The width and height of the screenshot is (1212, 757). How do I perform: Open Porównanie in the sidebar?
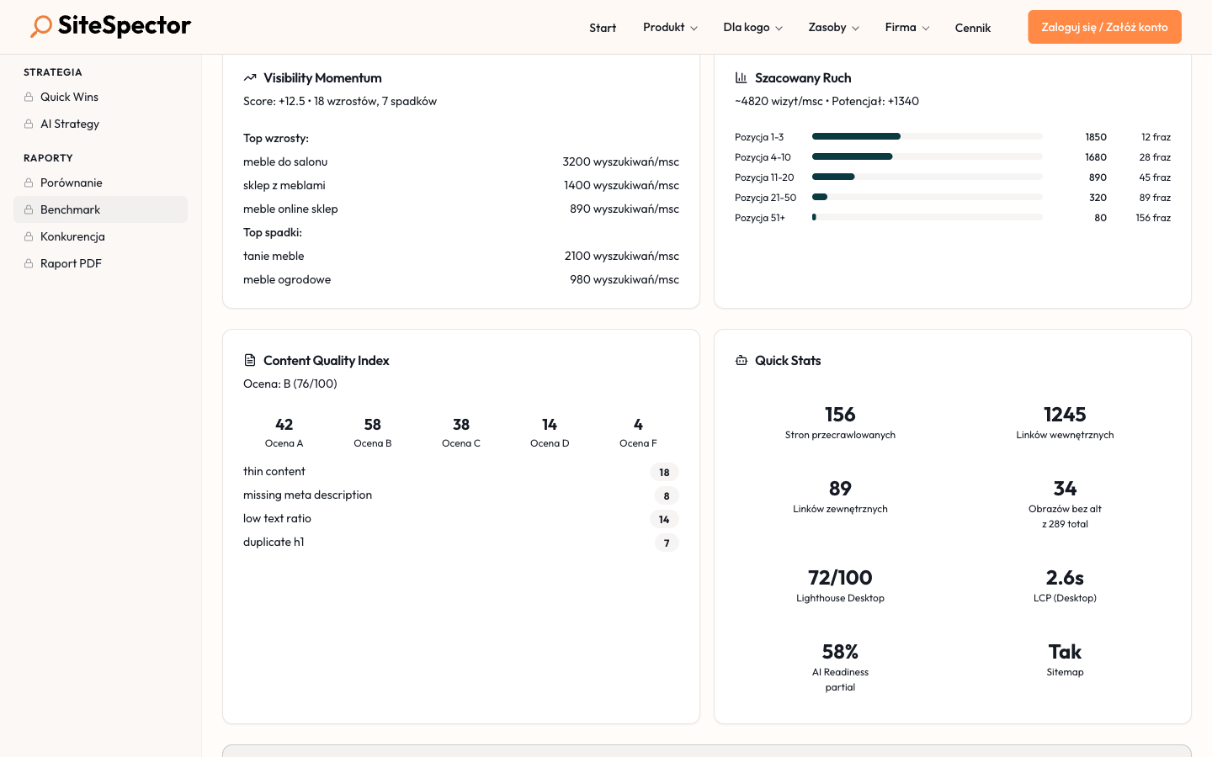coord(72,183)
